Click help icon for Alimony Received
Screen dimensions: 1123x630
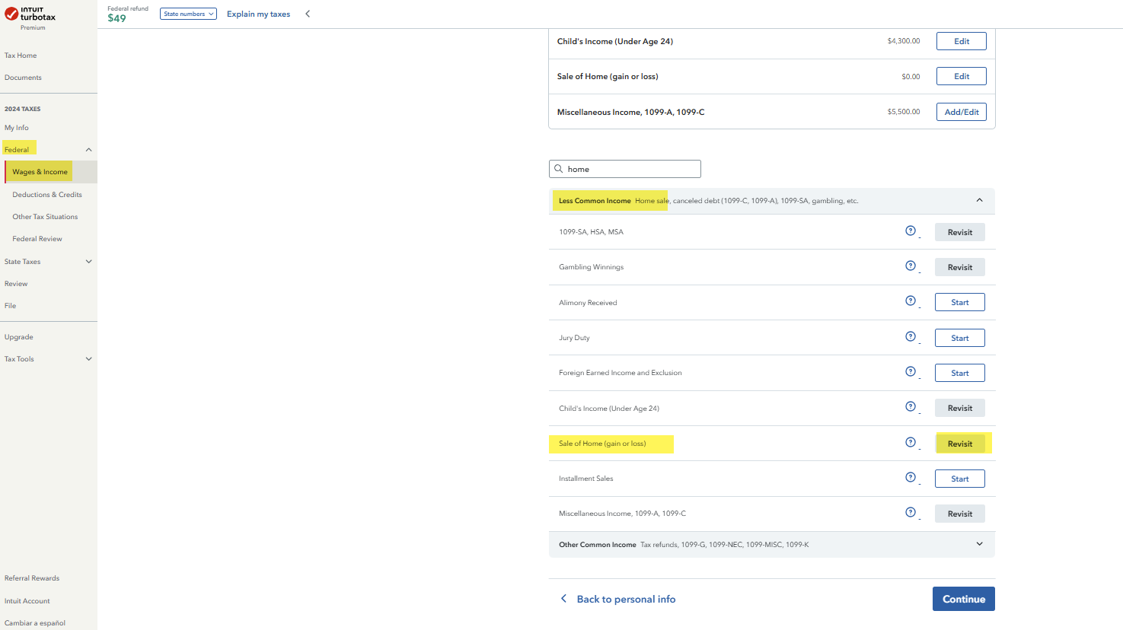tap(910, 301)
